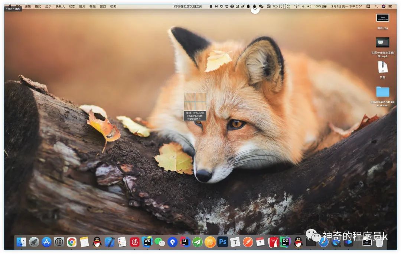Image resolution: width=401 pixels, height=254 pixels.
Task: Launch NetEase Cloud Music red icon
Action: (x=135, y=242)
